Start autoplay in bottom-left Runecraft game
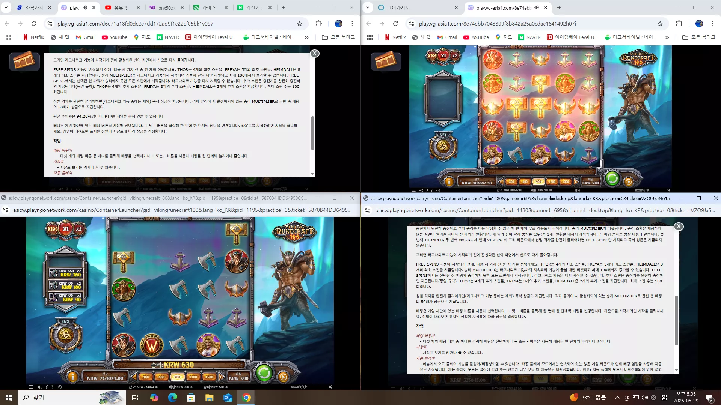721x405 pixels. (283, 376)
